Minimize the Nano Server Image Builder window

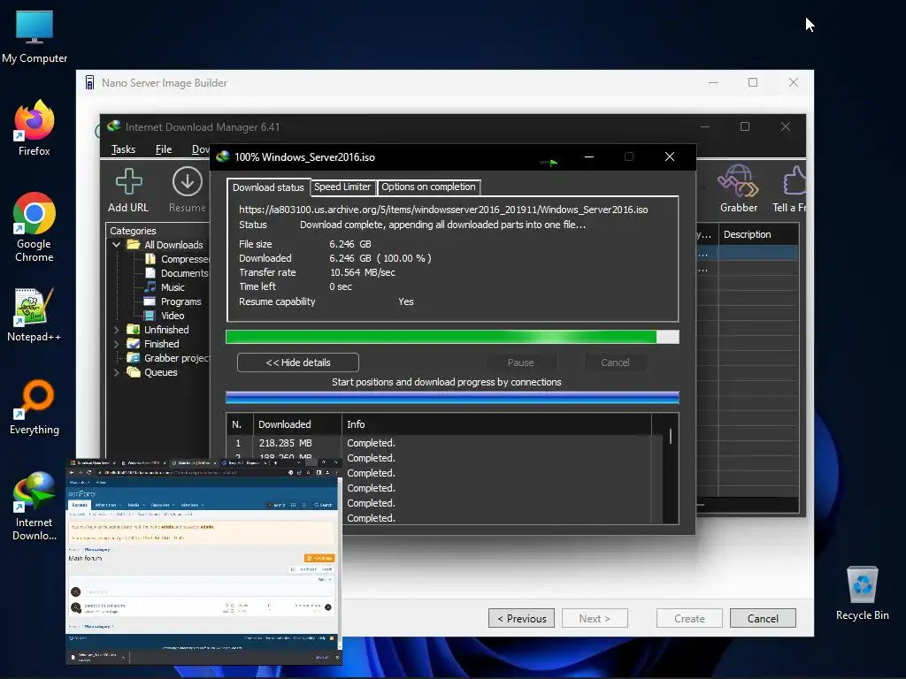click(713, 82)
